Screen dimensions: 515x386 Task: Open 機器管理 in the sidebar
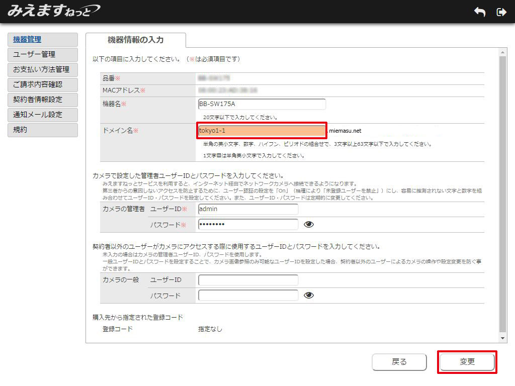(43, 40)
